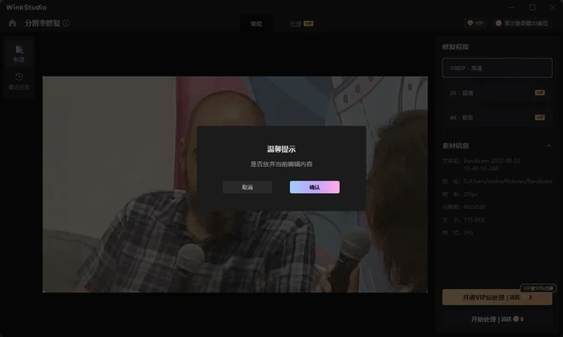Click 开通VIP后处理 gold button

click(x=497, y=297)
